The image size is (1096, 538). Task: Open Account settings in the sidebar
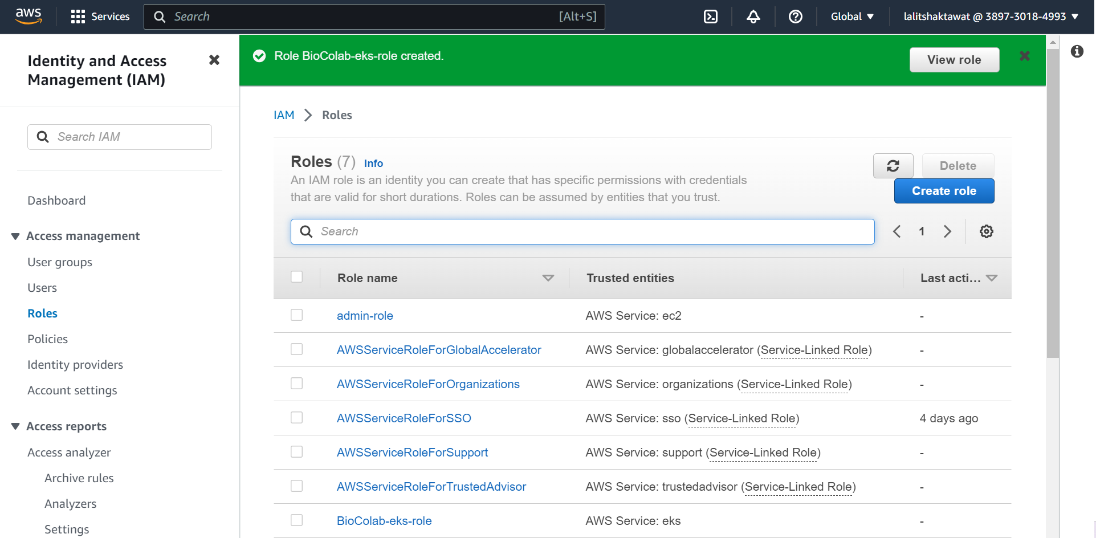pos(72,390)
